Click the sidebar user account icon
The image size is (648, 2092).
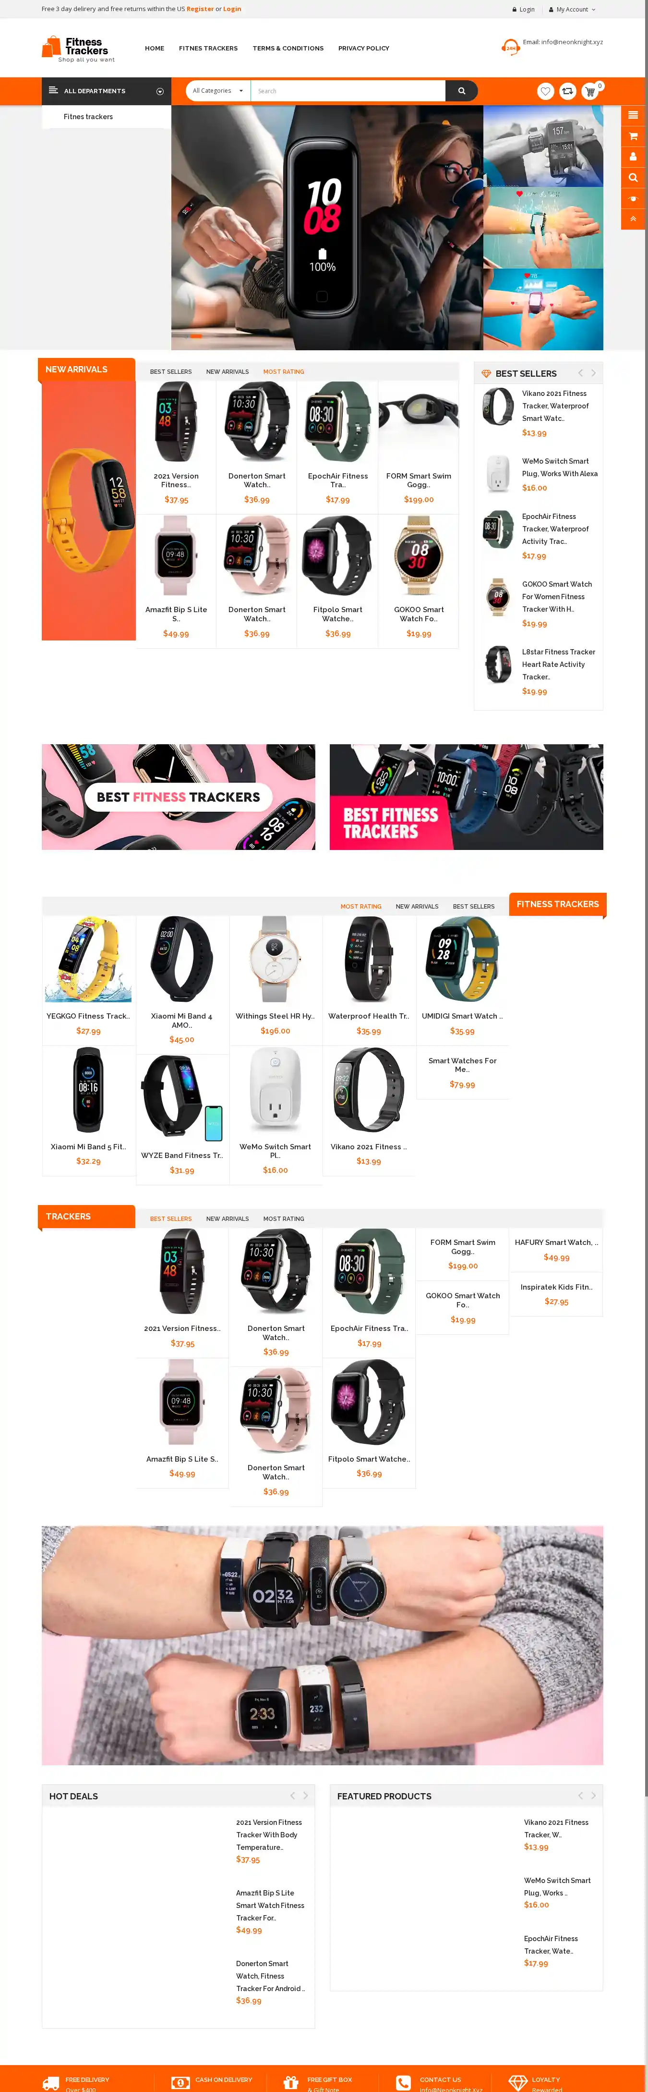pos(634,157)
